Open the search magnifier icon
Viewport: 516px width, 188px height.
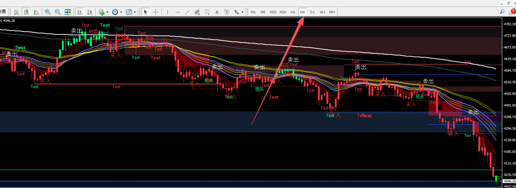click(502, 12)
